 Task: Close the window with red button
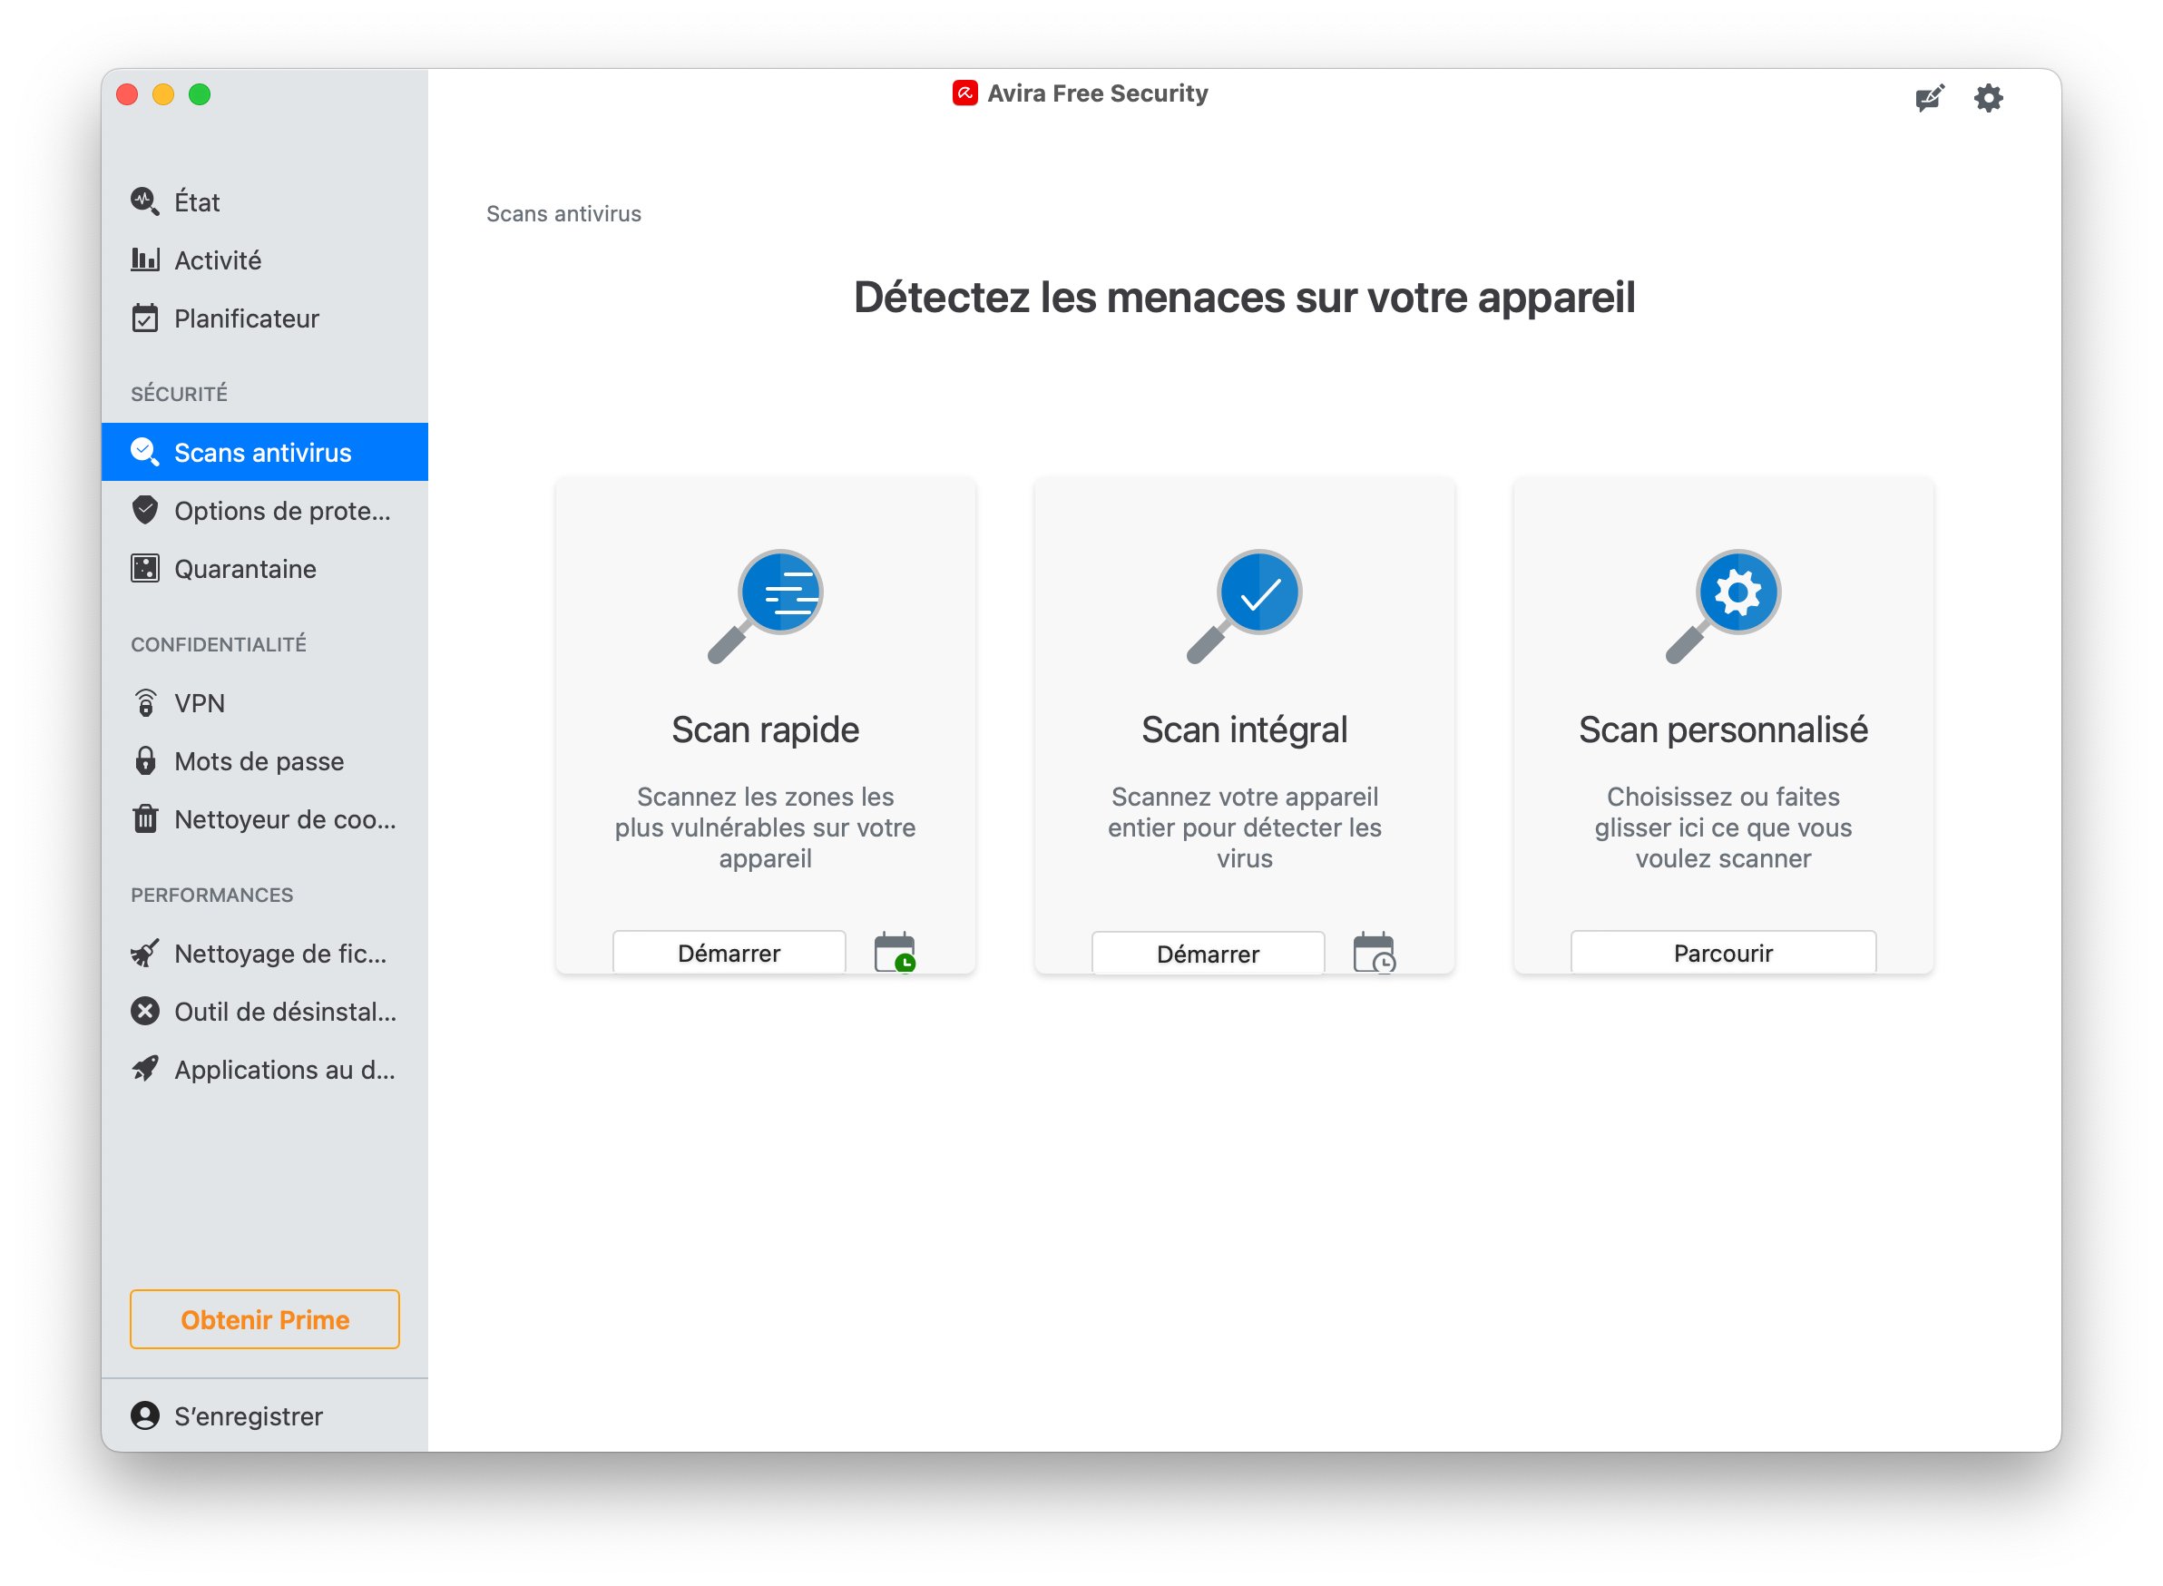(x=127, y=94)
